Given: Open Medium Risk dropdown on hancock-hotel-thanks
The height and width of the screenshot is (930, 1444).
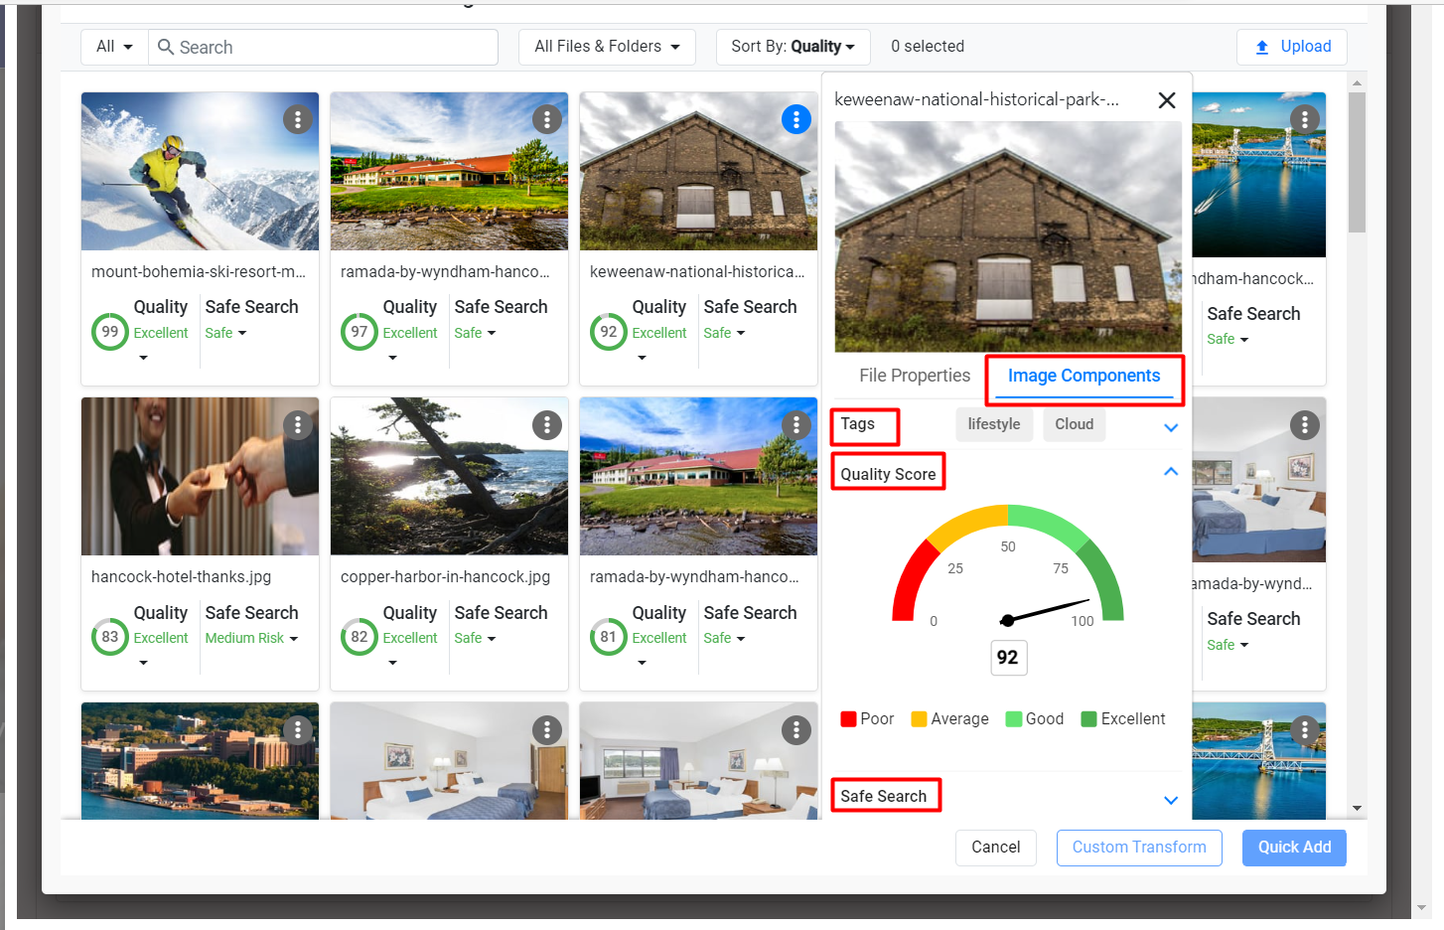Looking at the screenshot, I should coord(251,638).
